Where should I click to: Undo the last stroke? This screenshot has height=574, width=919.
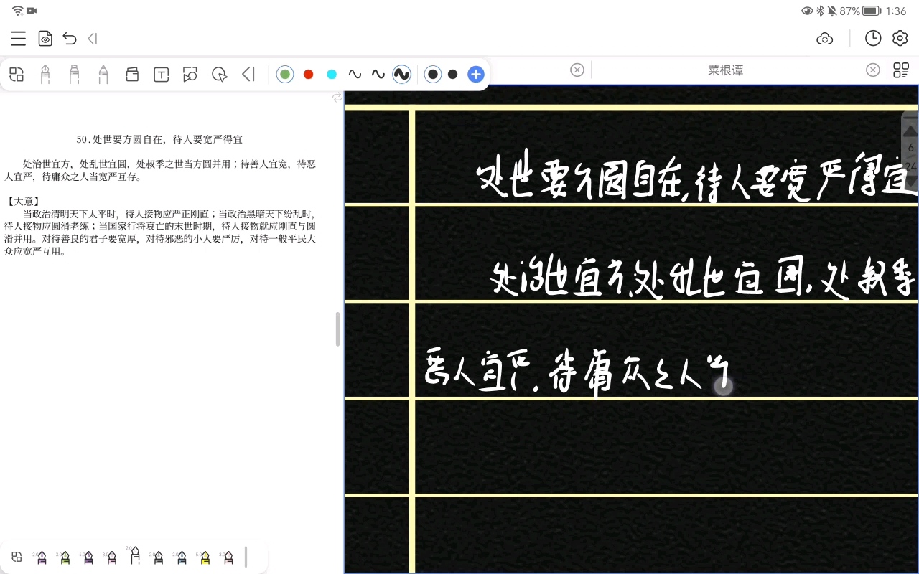coord(70,39)
